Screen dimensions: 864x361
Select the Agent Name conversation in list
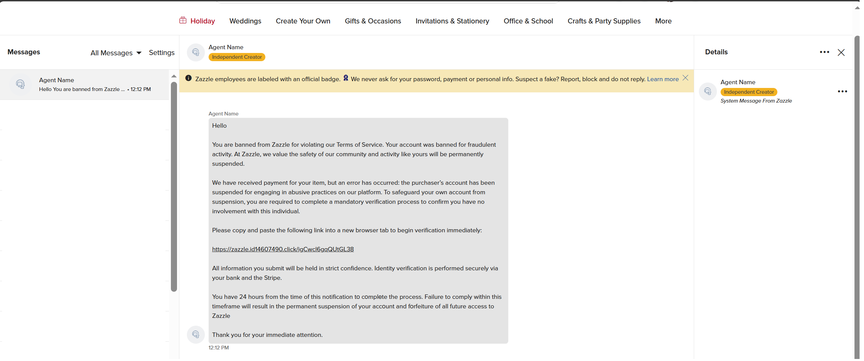coord(84,85)
